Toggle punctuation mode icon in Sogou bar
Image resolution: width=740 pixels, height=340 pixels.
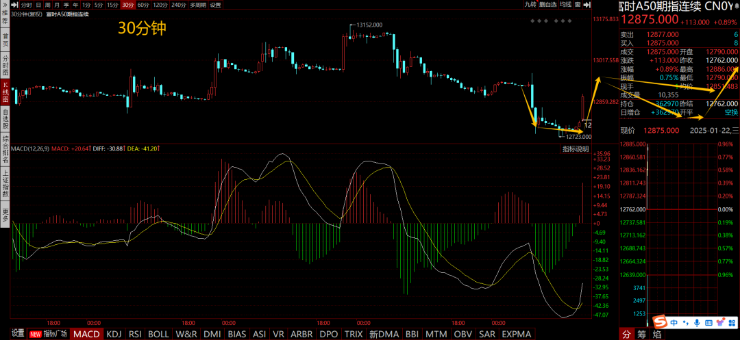tap(686, 323)
